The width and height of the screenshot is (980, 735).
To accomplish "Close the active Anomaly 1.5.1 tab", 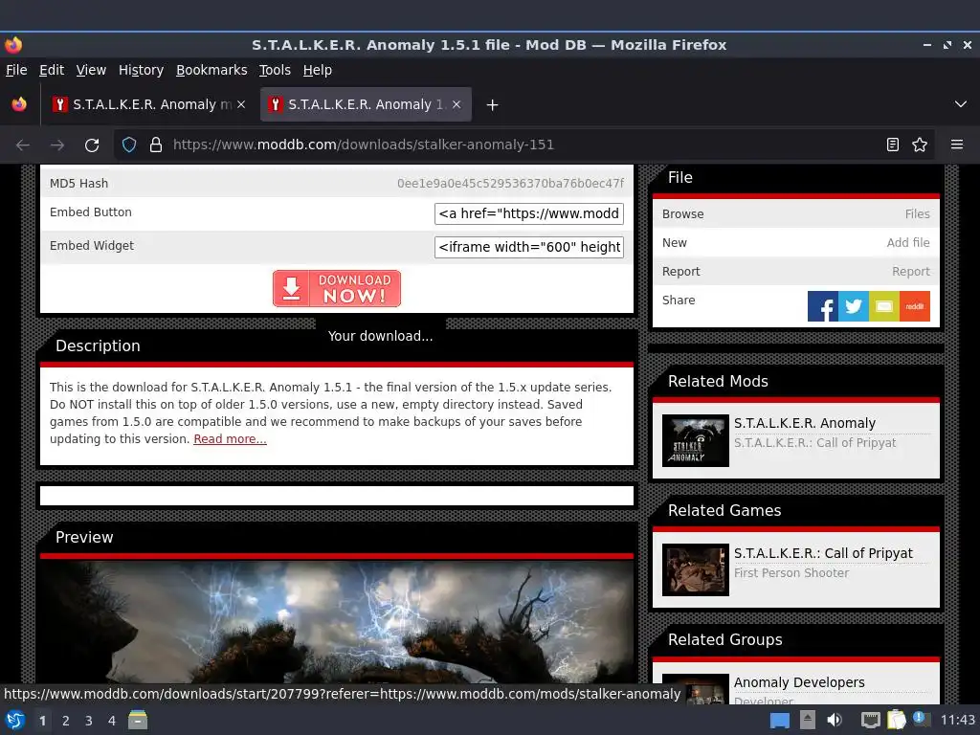I will coord(457,104).
